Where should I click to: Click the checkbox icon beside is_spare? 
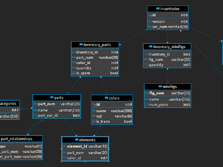74,73
